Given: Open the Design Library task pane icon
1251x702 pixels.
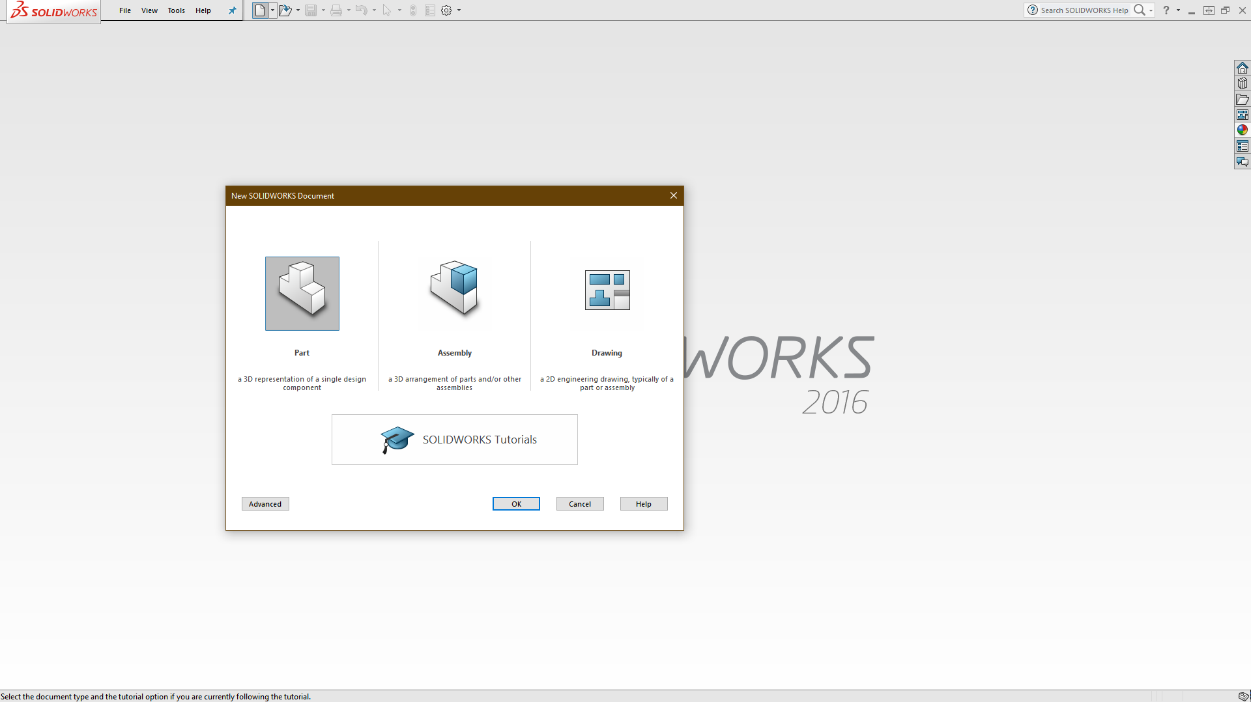Looking at the screenshot, I should [1243, 83].
